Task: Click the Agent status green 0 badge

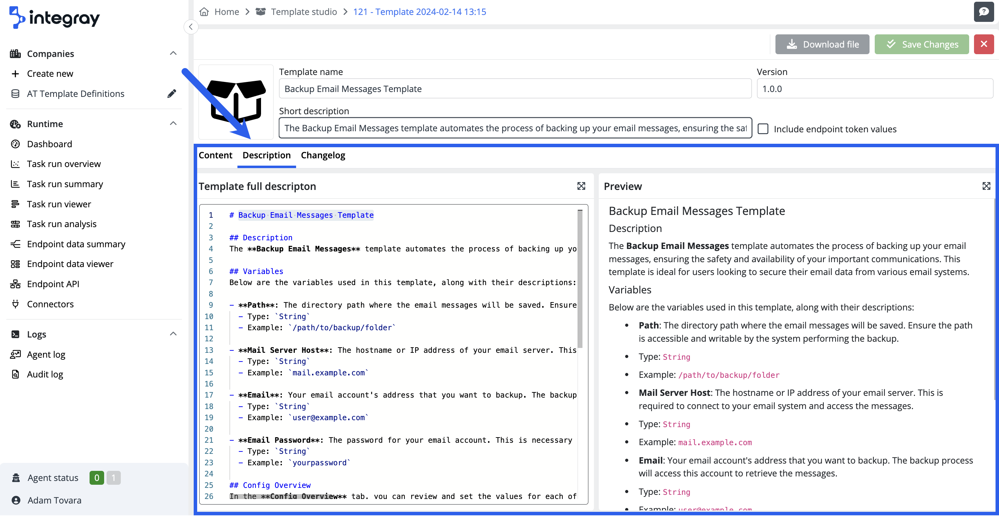Action: (96, 477)
